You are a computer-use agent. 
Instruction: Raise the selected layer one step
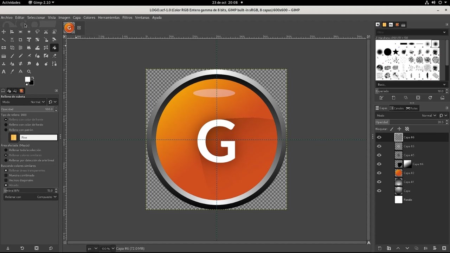coord(398,248)
